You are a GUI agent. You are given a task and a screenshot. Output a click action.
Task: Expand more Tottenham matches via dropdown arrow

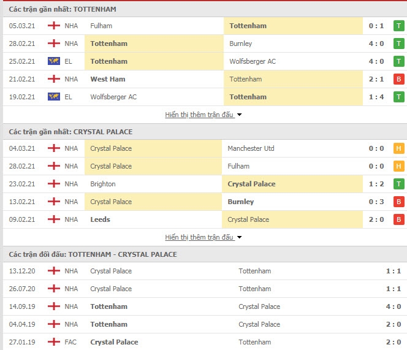[239, 115]
